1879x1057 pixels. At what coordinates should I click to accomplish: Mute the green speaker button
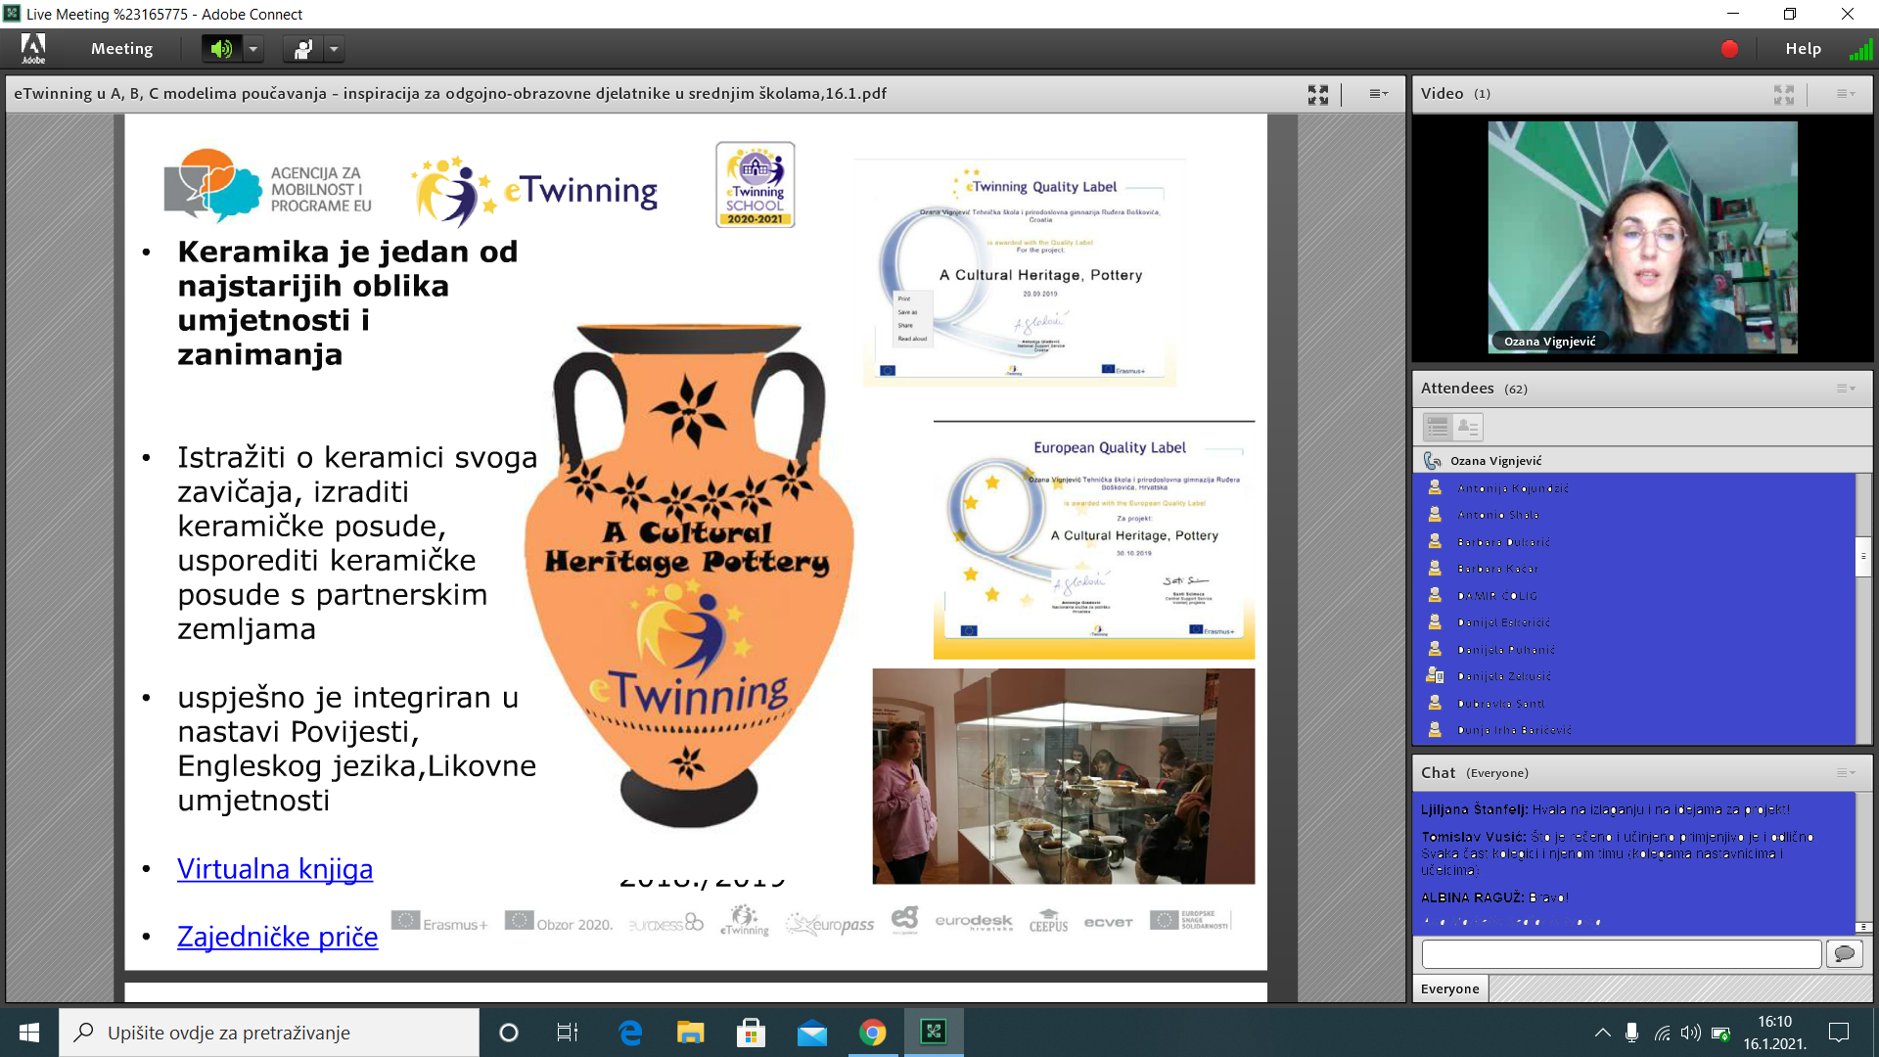[x=222, y=49]
